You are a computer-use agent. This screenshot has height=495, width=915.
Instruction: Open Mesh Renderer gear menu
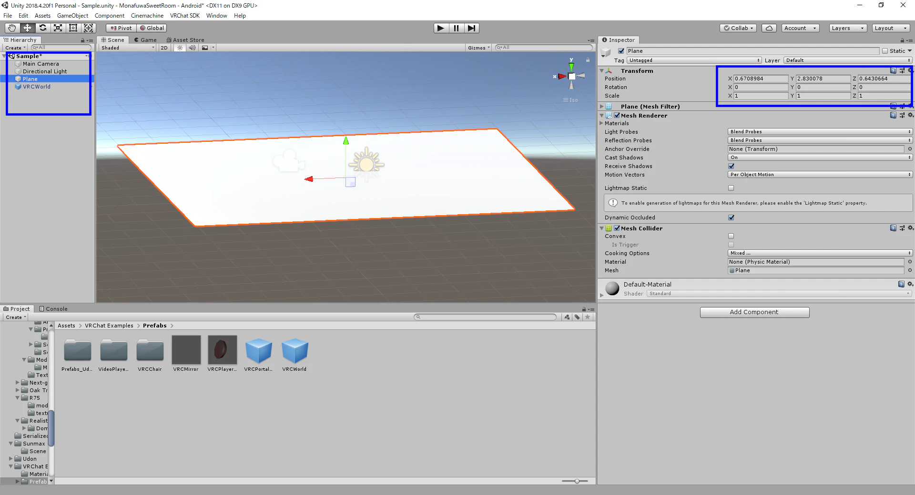[910, 115]
